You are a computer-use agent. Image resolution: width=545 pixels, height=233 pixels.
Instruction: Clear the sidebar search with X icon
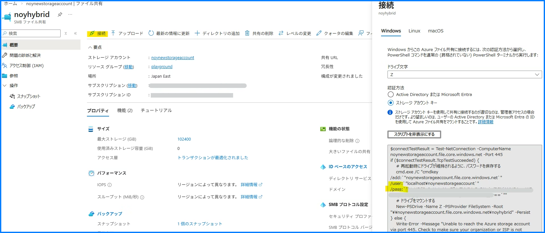point(66,33)
